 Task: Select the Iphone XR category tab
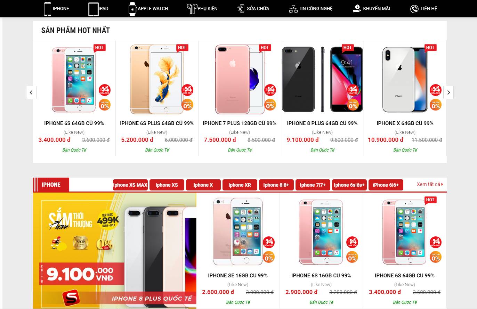[x=240, y=185]
